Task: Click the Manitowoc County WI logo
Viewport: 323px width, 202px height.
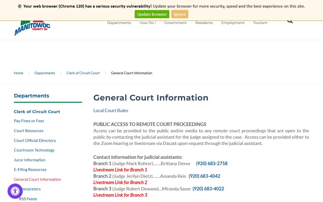Action: pos(32,28)
